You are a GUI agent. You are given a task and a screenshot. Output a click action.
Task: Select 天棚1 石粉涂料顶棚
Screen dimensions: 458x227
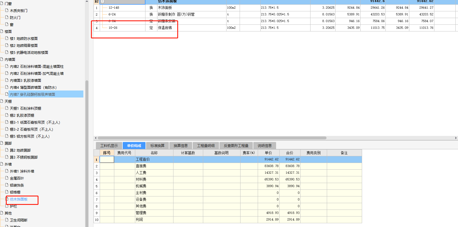click(25, 109)
